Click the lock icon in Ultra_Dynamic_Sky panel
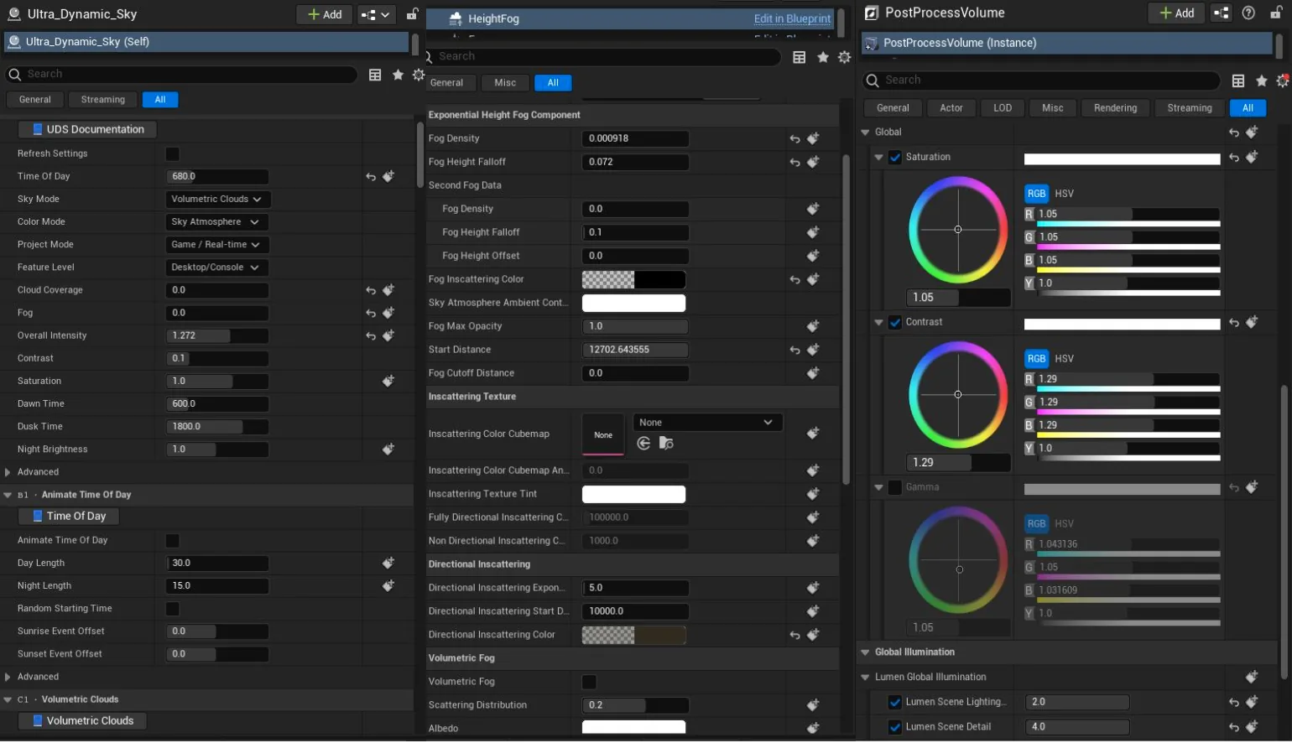The height and width of the screenshot is (743, 1292). (x=412, y=14)
